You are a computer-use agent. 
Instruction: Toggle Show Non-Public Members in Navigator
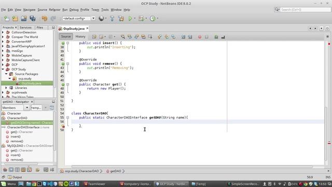23,170
